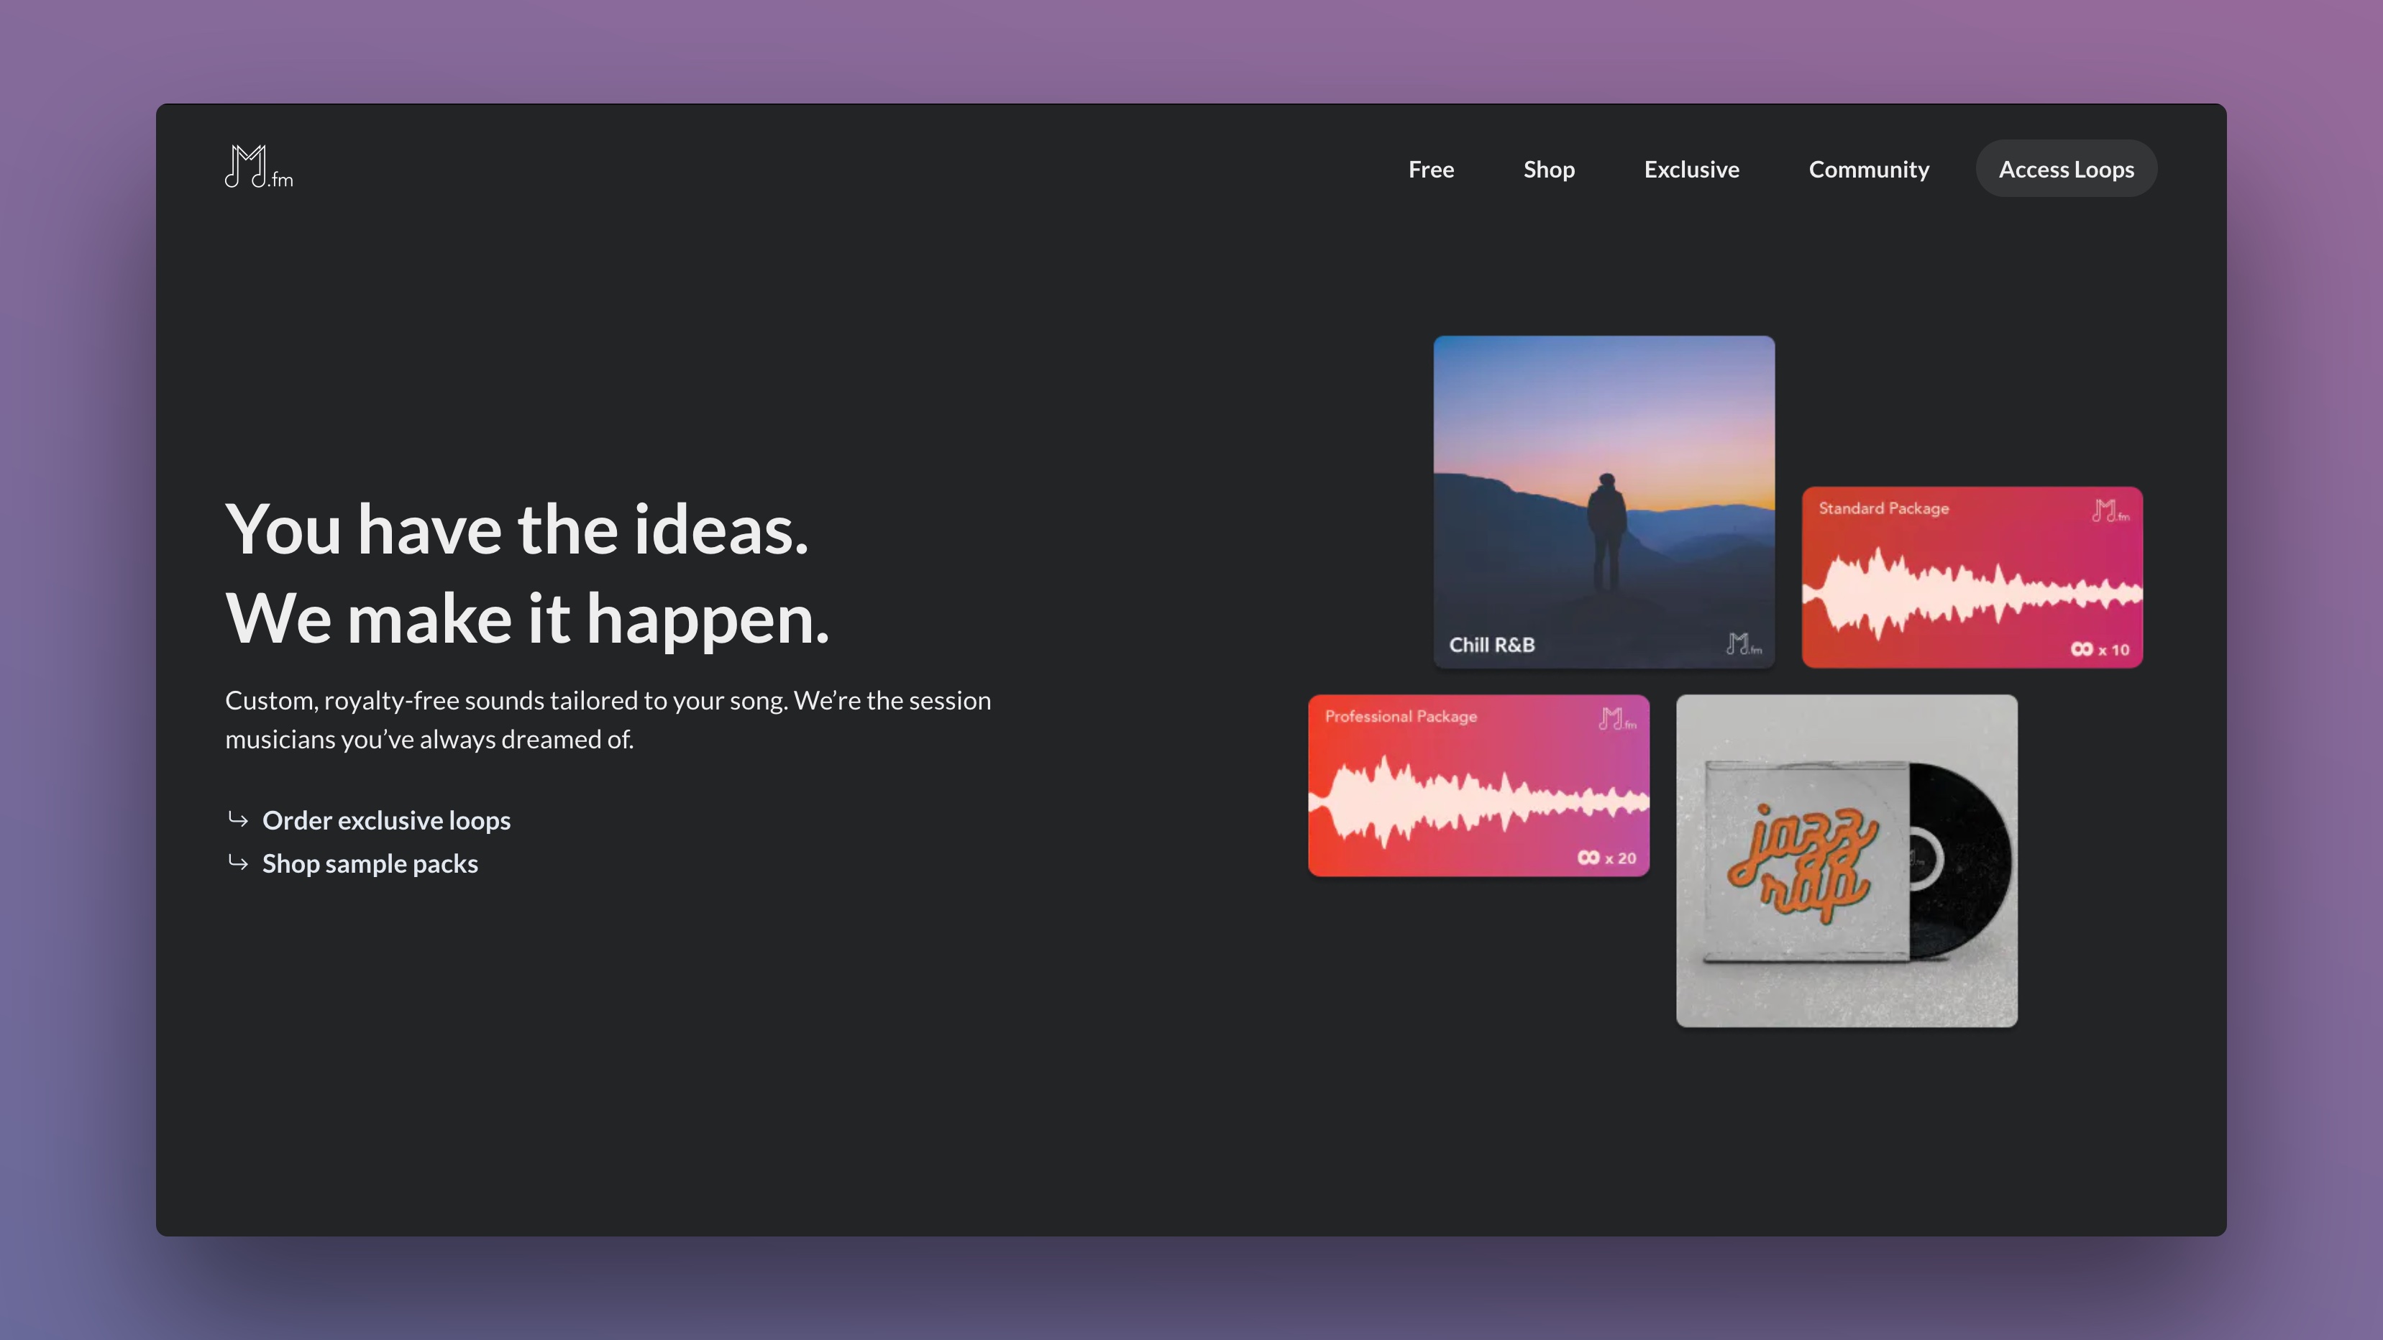Click the Jazz Rap vinyl record thumbnail
Image resolution: width=2383 pixels, height=1340 pixels.
click(1846, 859)
